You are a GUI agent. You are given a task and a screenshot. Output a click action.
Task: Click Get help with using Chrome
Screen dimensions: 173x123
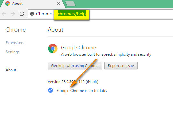[x=75, y=65]
